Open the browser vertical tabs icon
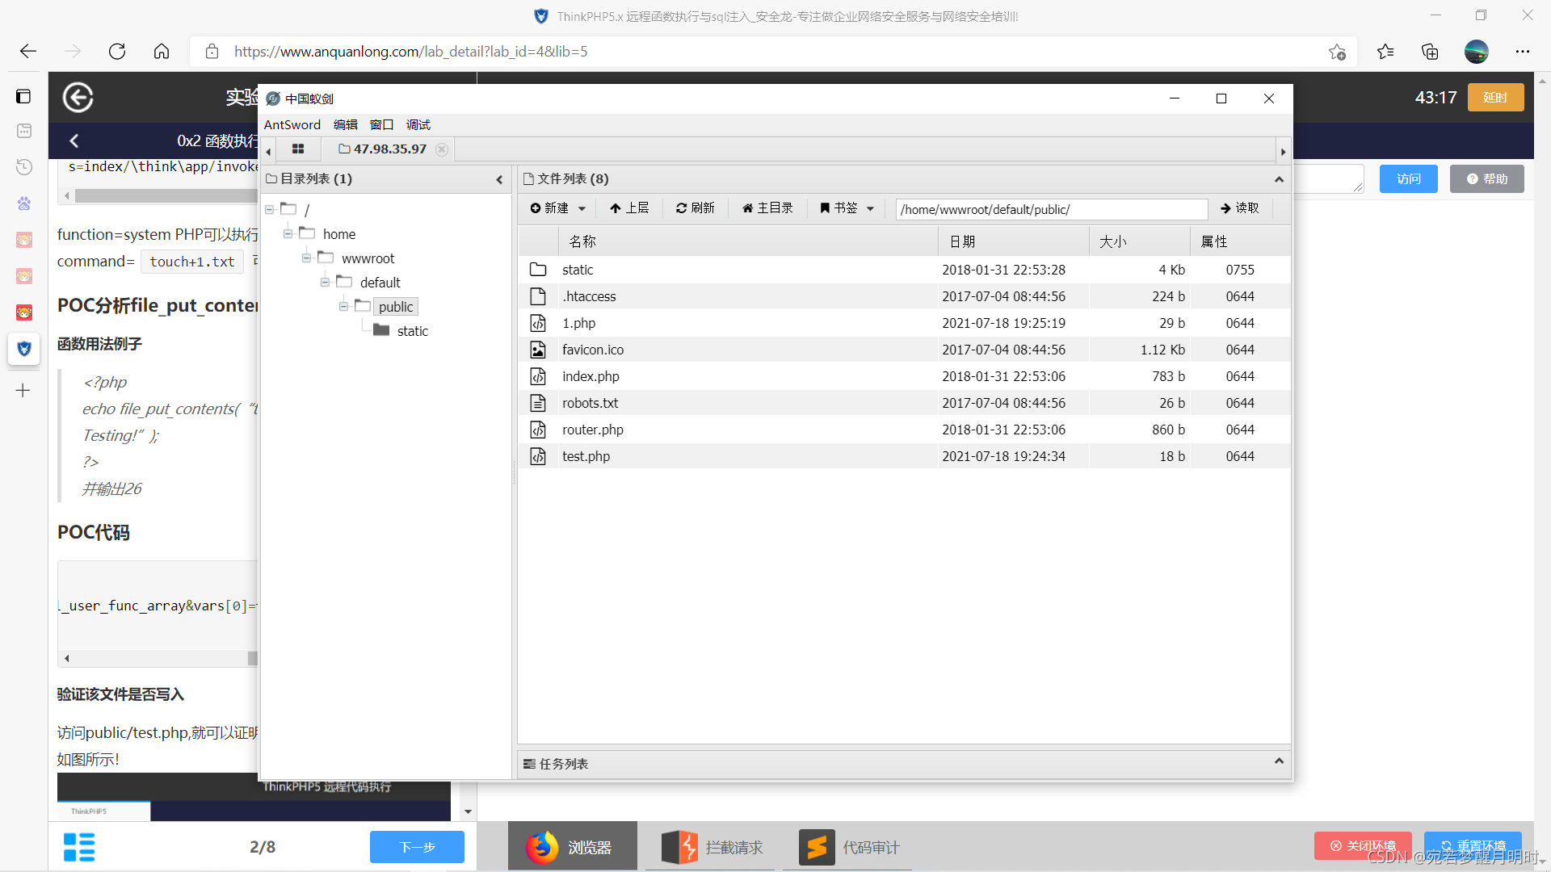 coord(23,97)
